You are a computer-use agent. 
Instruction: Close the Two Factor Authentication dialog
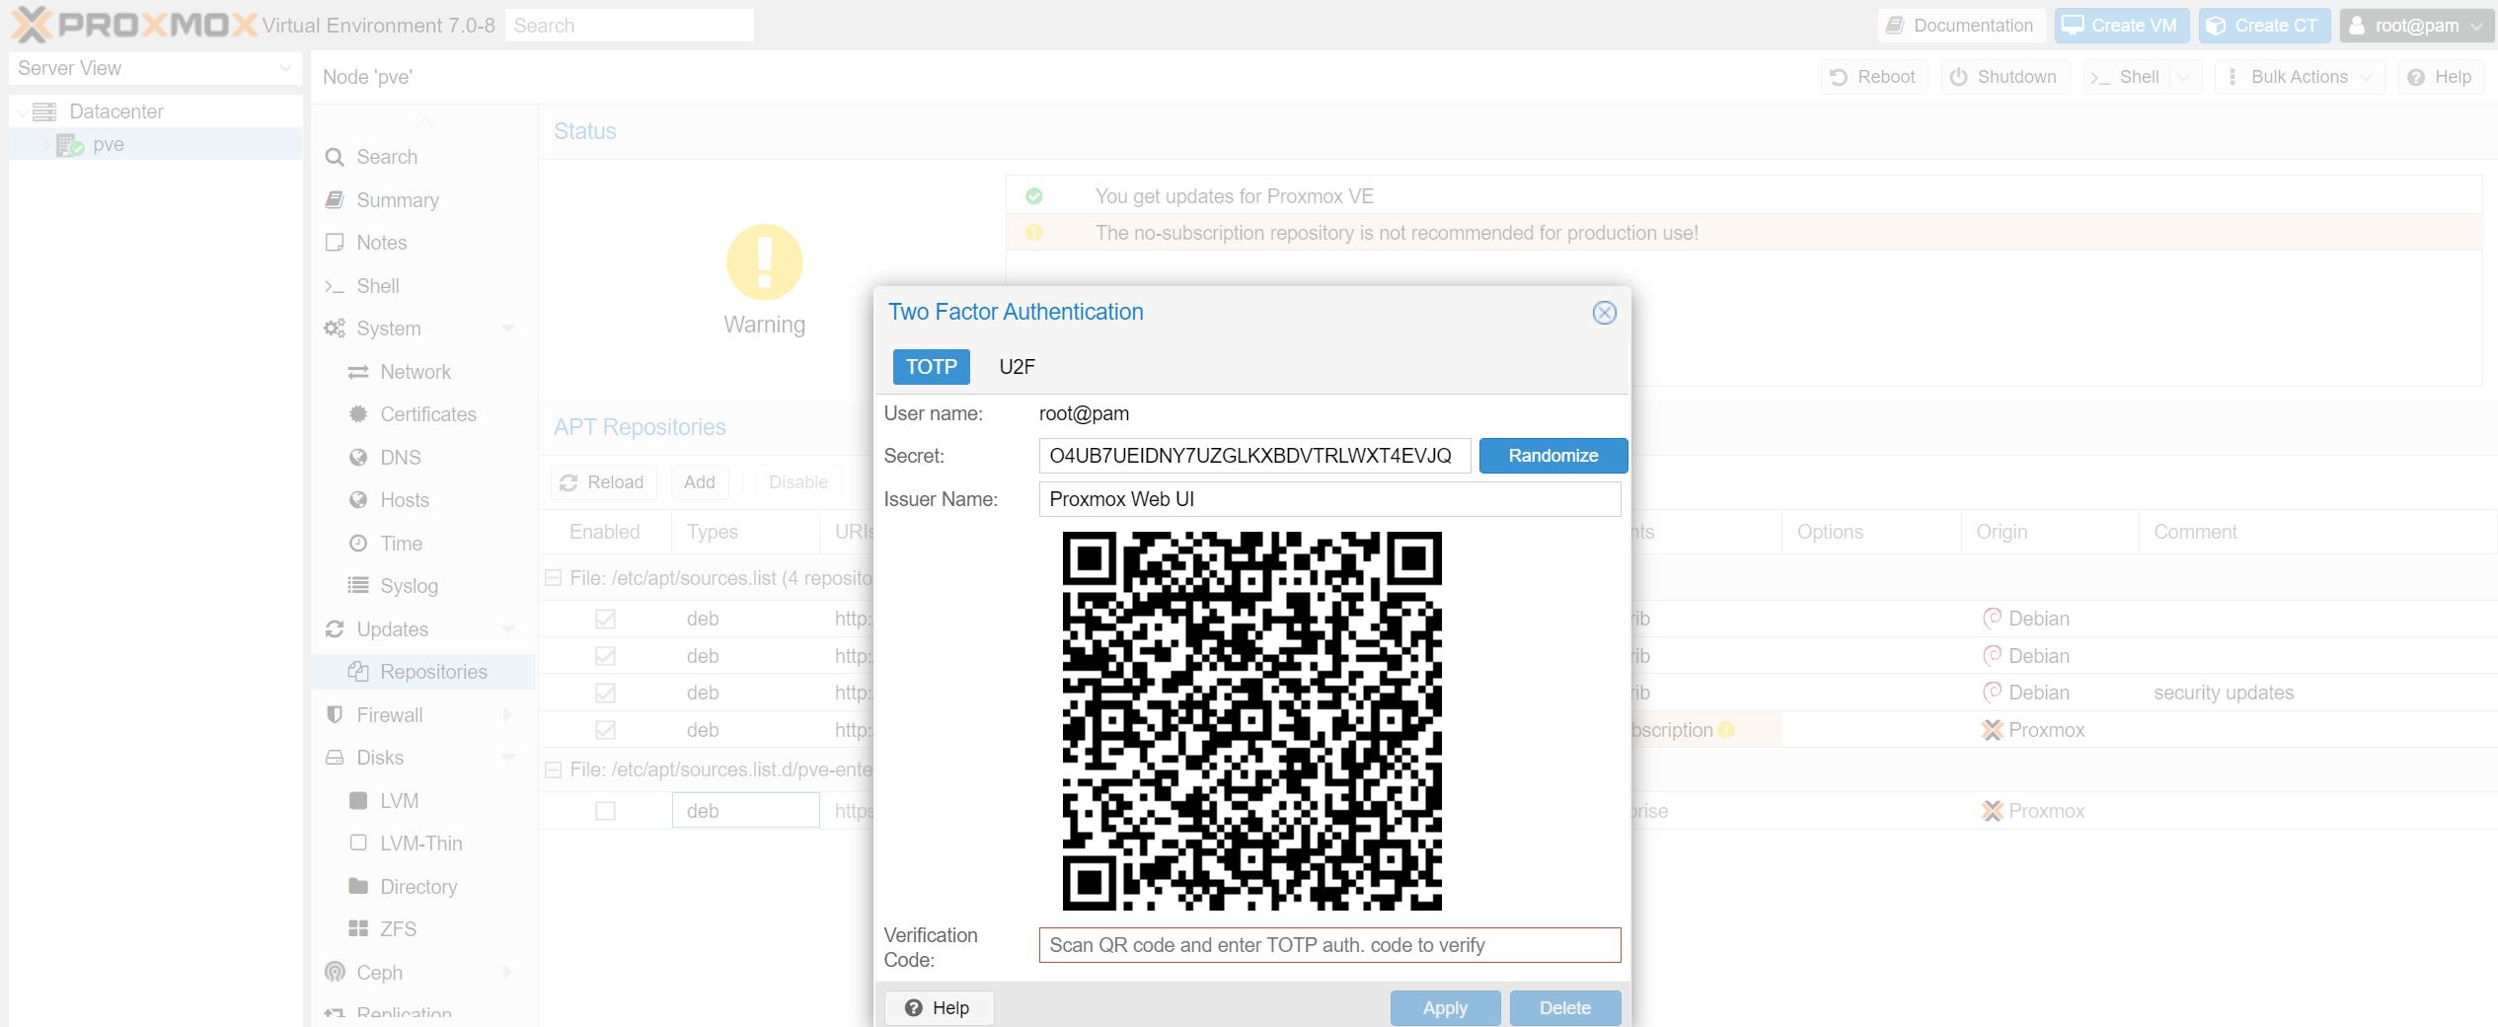pos(1604,313)
